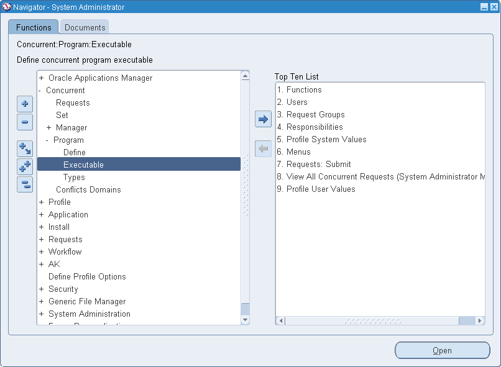Screen dimensions: 501x367
Task: Expand the Application tree node
Action: click(x=41, y=214)
